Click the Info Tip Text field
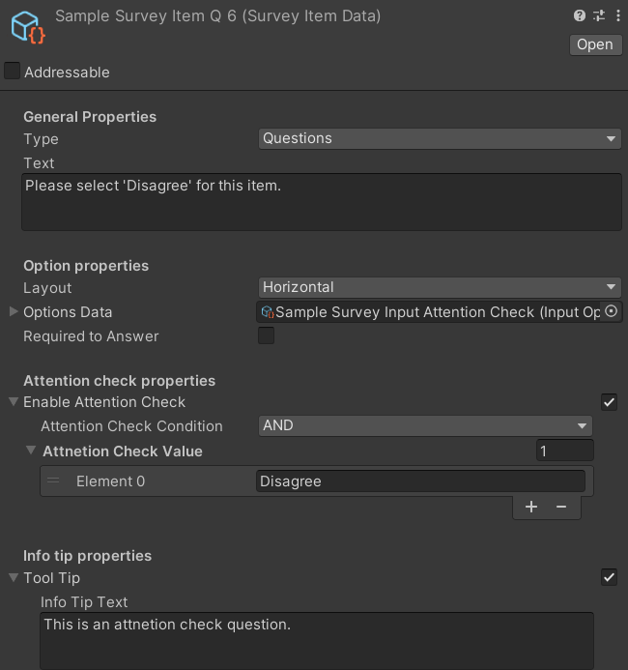628x670 pixels. 317,641
